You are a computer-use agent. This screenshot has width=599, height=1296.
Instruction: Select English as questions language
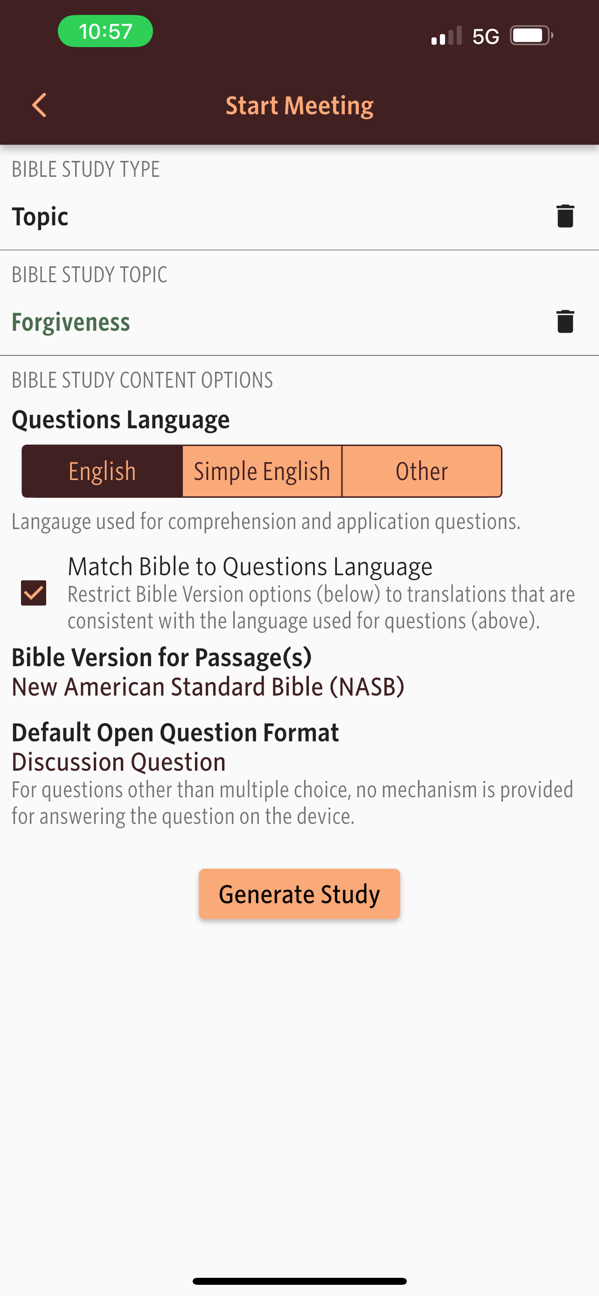point(102,471)
